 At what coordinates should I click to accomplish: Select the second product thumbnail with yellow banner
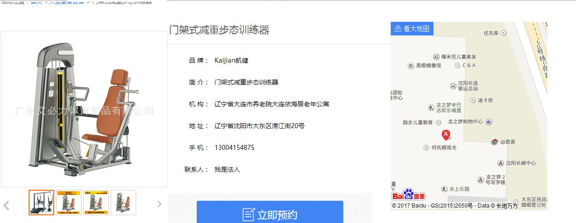pos(69,203)
